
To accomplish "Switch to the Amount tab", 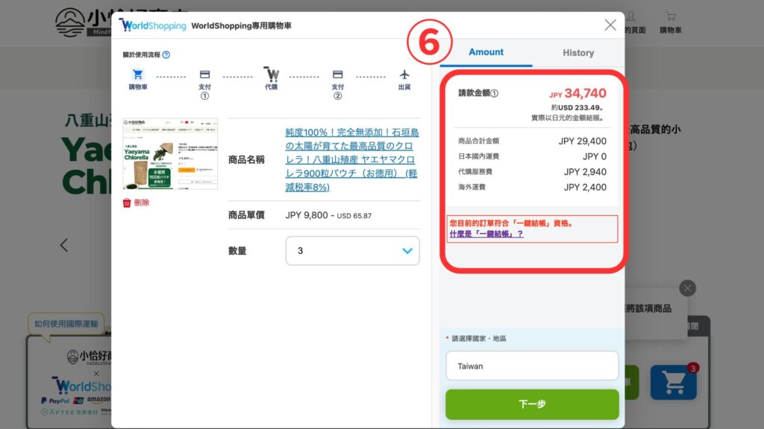I will pos(486,52).
